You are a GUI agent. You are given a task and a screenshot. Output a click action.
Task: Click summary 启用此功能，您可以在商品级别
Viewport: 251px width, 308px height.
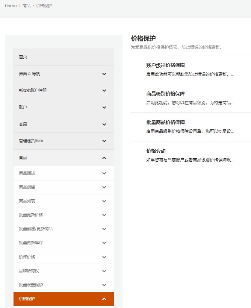pyautogui.click(x=190, y=103)
